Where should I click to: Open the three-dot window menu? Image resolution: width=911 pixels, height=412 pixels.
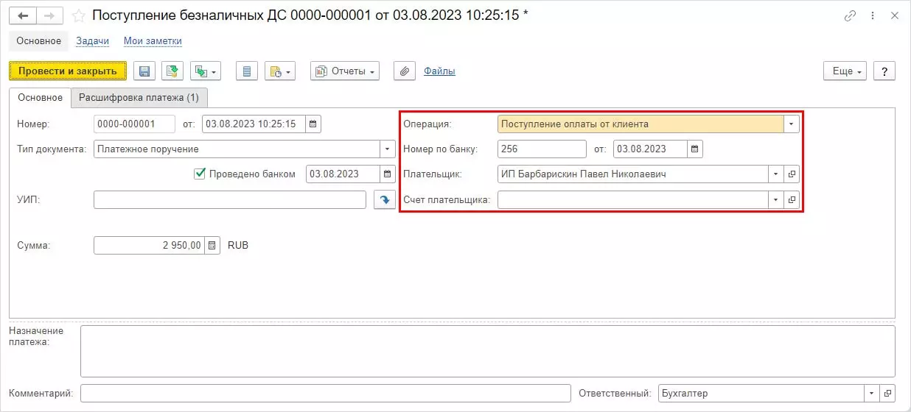873,15
